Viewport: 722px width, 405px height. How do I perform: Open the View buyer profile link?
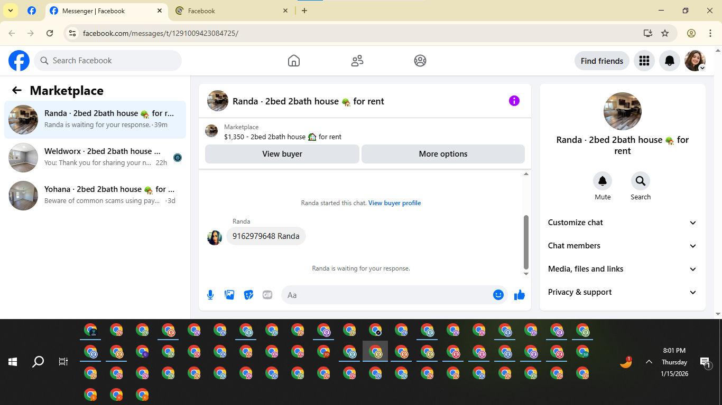tap(394, 203)
